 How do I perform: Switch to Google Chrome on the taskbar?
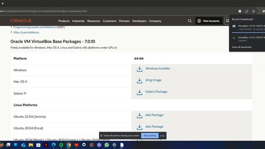(69, 145)
